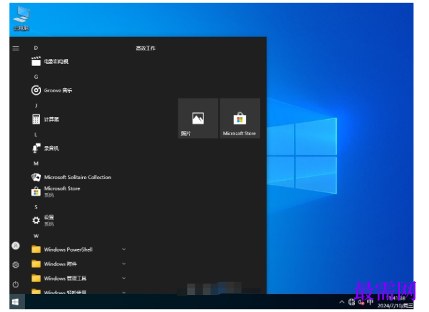Open Settings from Start left rail
The height and width of the screenshot is (312, 429).
(x=15, y=265)
